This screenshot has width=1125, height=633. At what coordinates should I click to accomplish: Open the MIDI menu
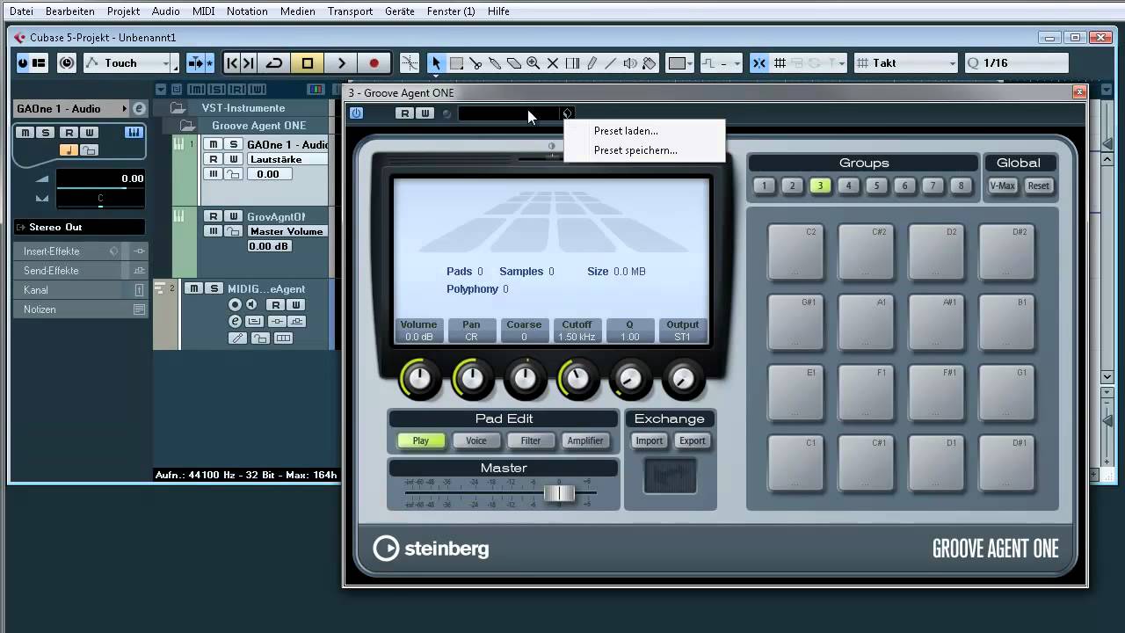[x=203, y=11]
